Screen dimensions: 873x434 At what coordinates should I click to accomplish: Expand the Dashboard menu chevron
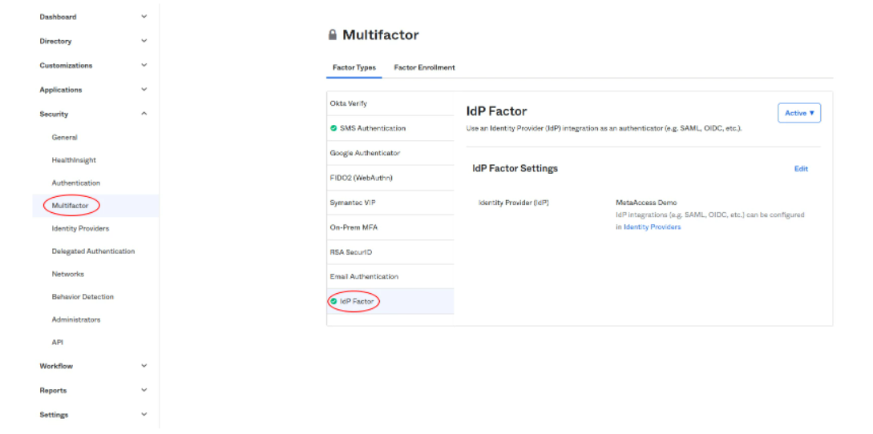pos(144,17)
